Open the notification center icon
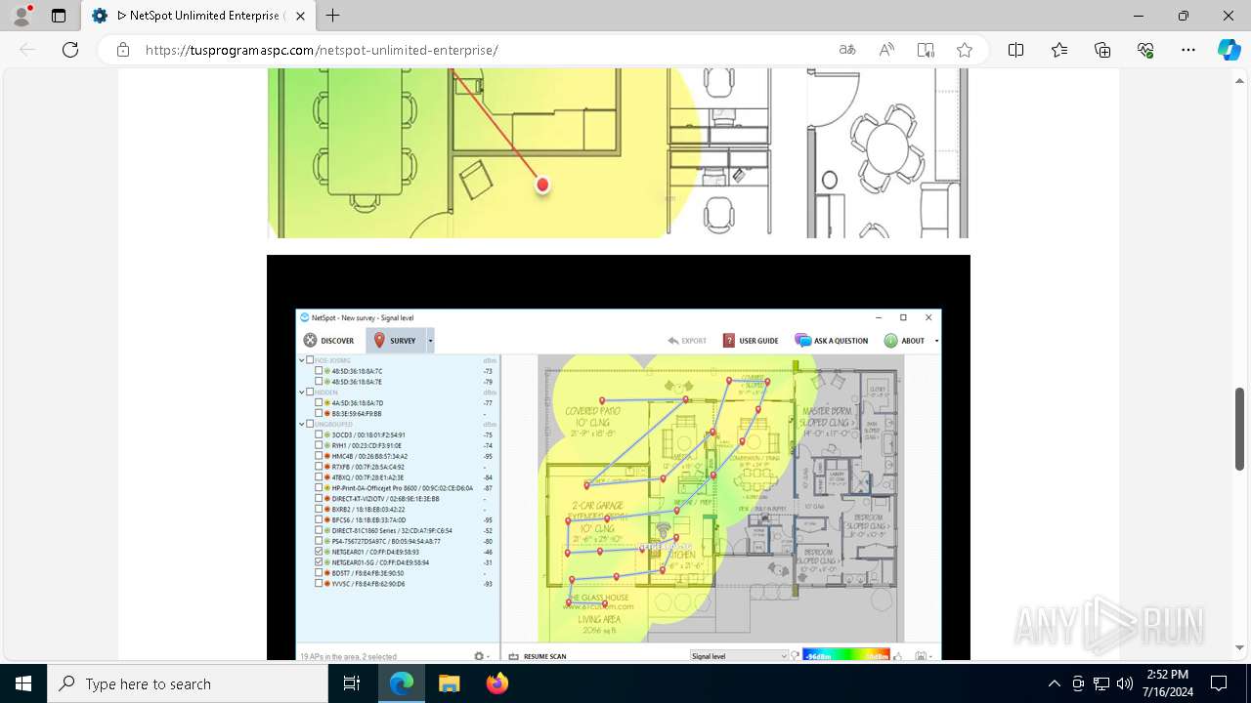The height and width of the screenshot is (703, 1251). click(x=1219, y=683)
